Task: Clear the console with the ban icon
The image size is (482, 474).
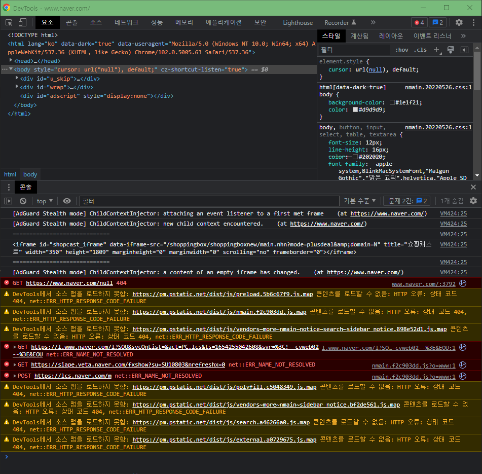Action: point(23,201)
